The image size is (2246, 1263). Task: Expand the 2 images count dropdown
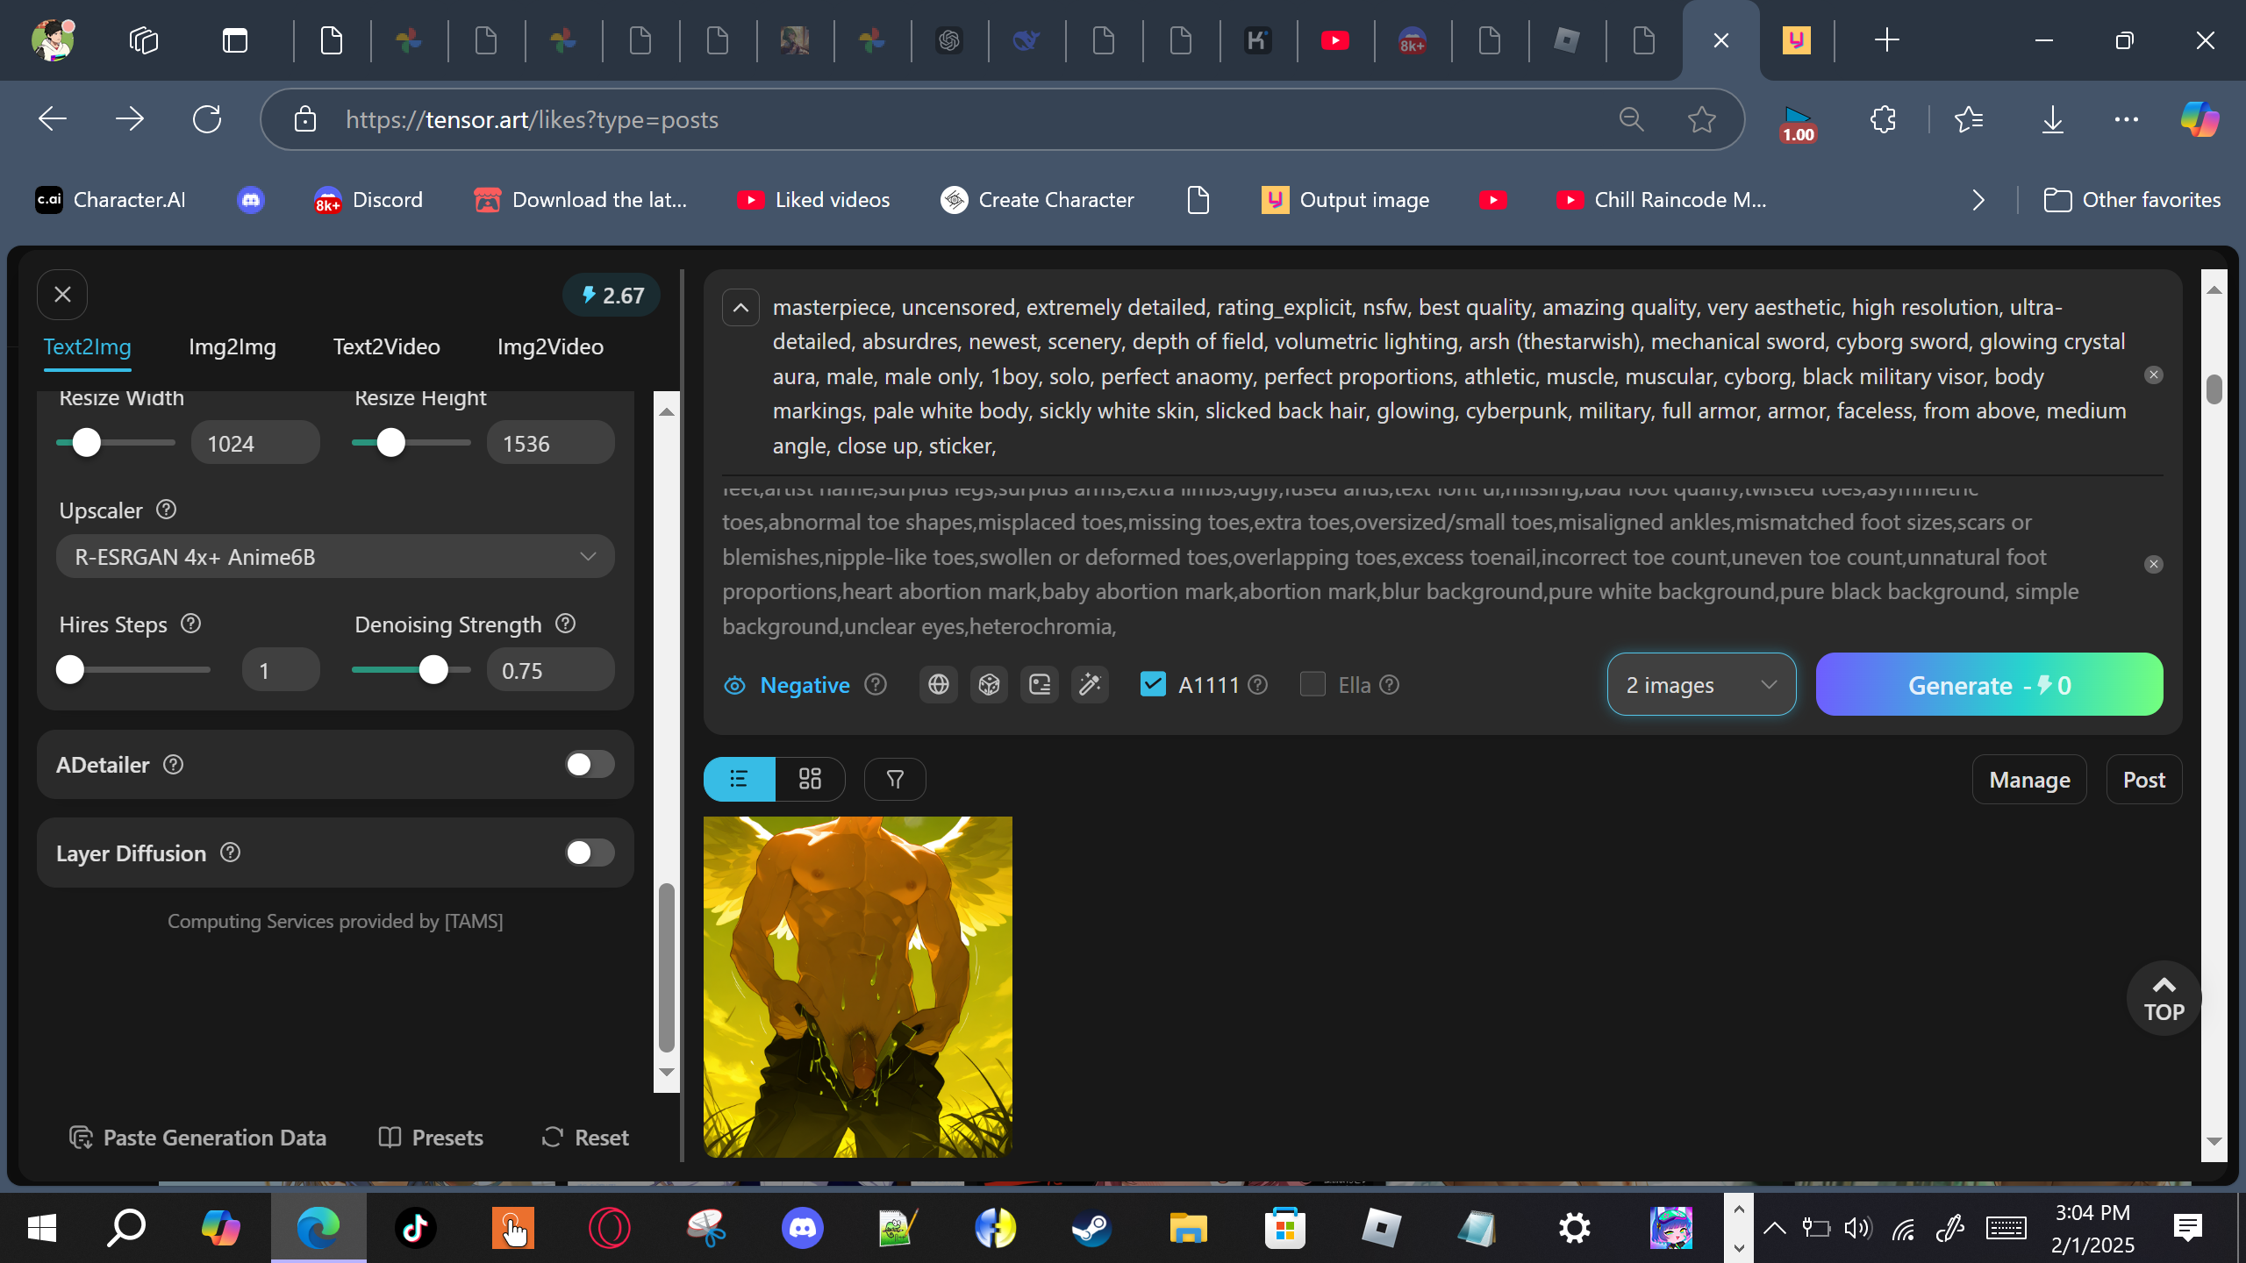1700,685
